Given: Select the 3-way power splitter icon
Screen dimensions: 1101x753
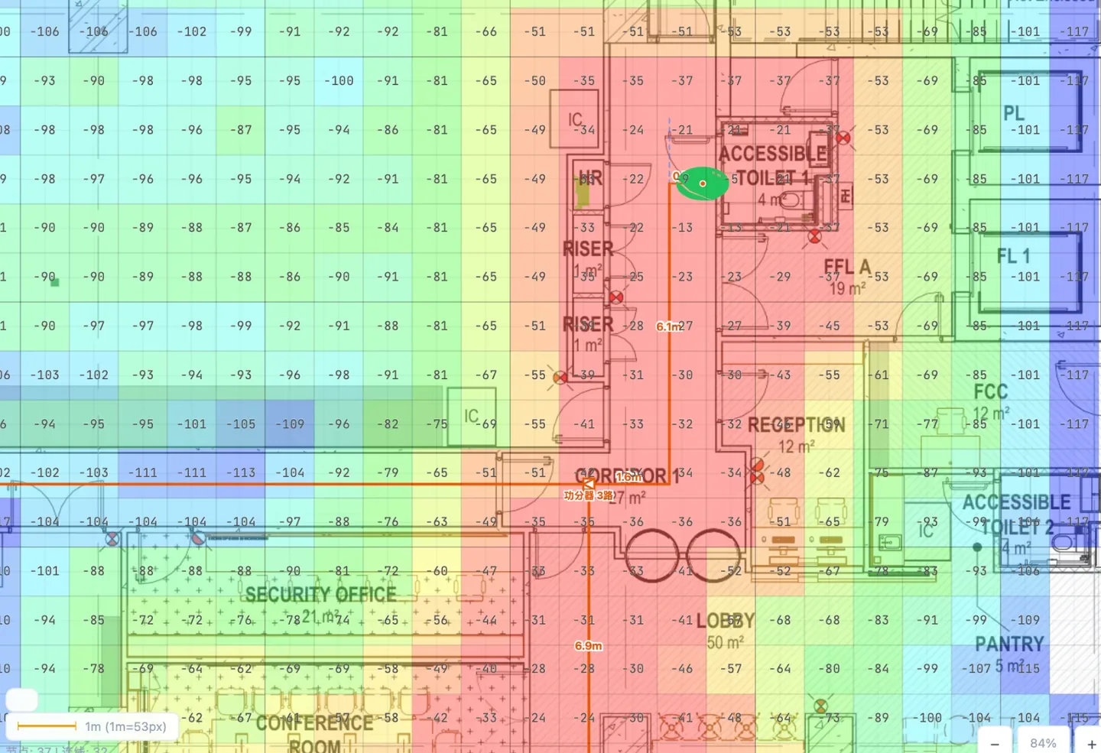Looking at the screenshot, I should (588, 484).
